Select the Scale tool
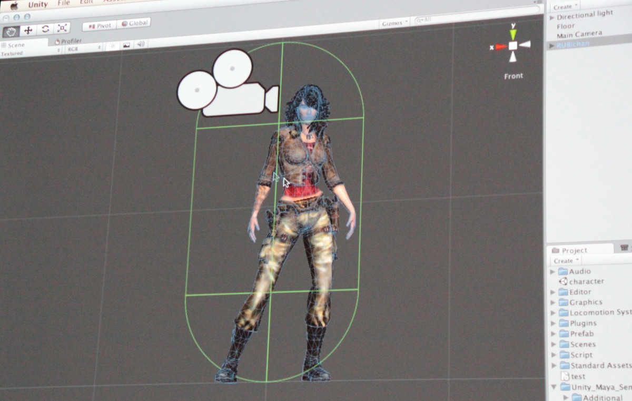Viewport: 632px width, 401px height. click(62, 28)
